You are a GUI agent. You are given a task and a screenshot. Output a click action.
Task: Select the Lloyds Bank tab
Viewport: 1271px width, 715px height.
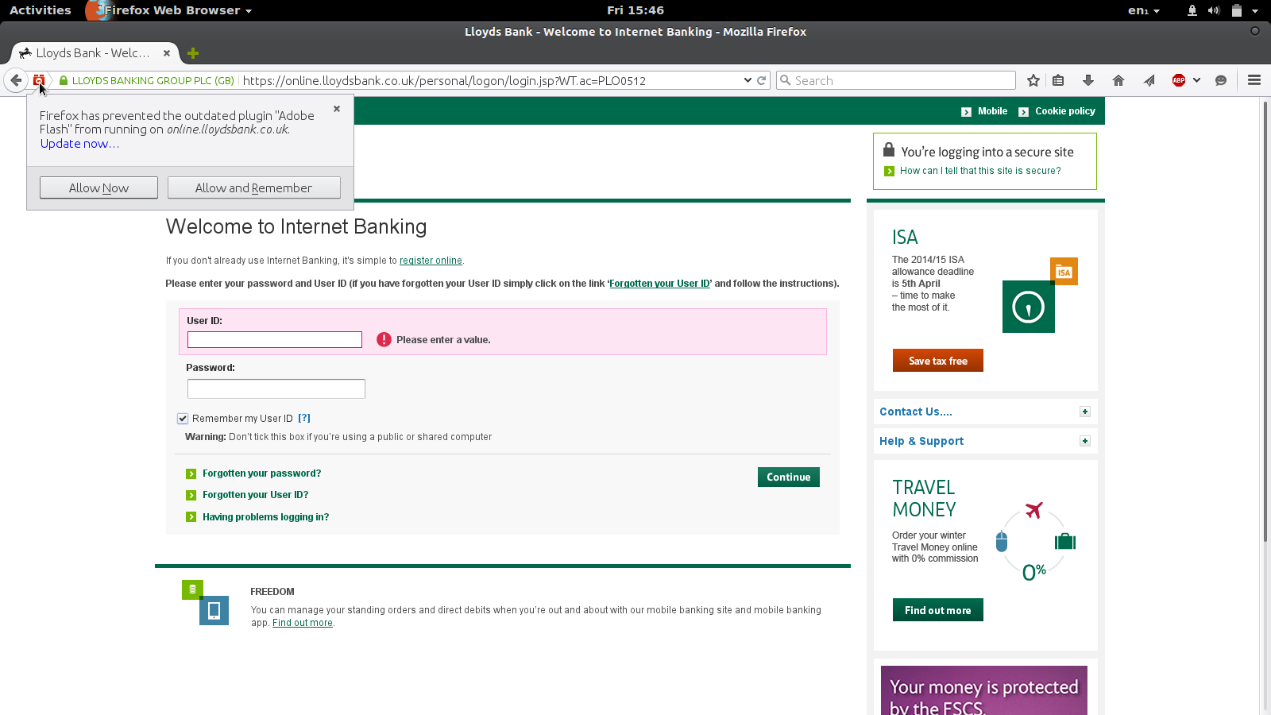click(92, 53)
